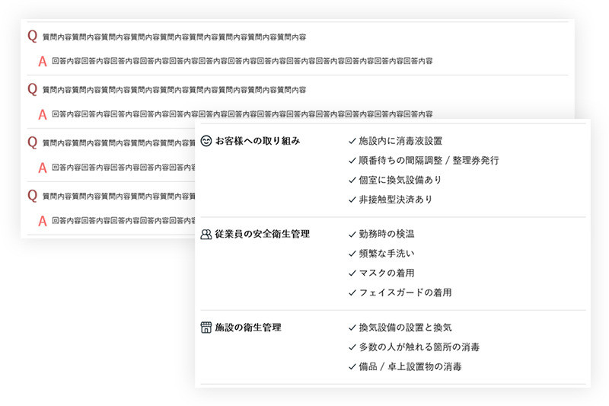Select the 施設の衛生管理 section heading
This screenshot has width=609, height=406.
(248, 328)
